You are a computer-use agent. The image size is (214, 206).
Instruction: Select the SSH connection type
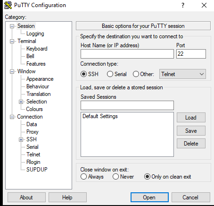coord(83,74)
